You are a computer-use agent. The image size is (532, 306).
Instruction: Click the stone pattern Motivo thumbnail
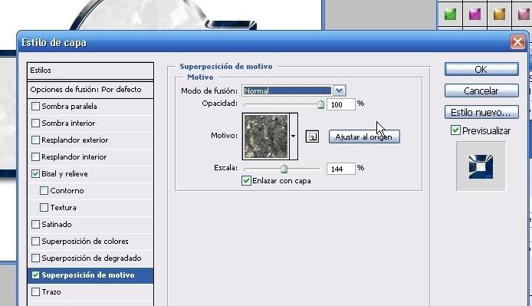[x=266, y=137]
